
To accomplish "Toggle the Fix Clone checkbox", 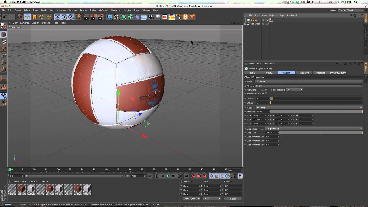I will pyautogui.click(x=266, y=90).
